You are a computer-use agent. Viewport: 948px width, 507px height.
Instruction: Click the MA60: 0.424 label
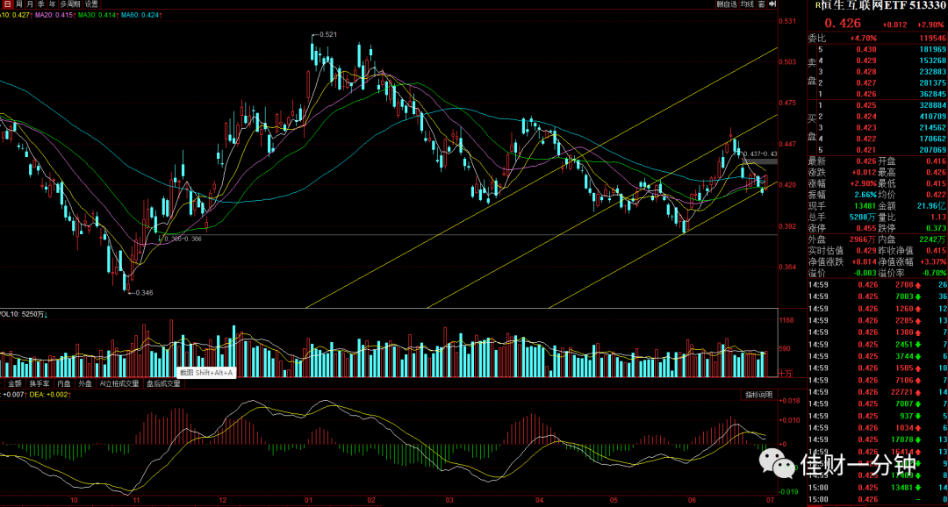(140, 14)
